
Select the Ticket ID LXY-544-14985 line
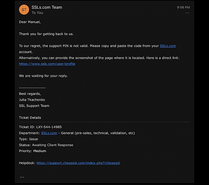40,127
